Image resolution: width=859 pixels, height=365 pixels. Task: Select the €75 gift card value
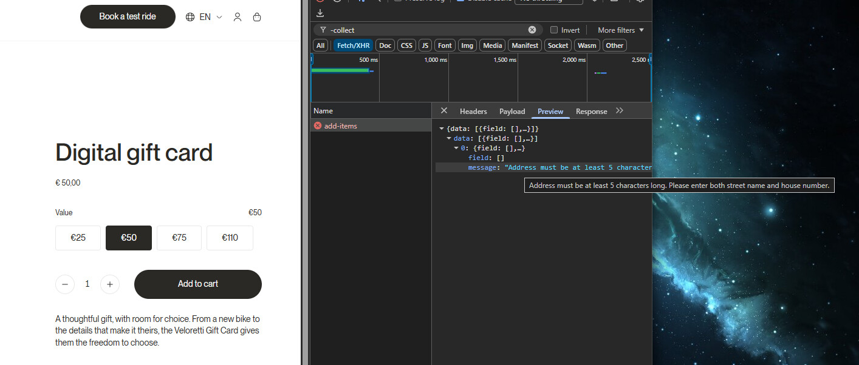point(179,238)
